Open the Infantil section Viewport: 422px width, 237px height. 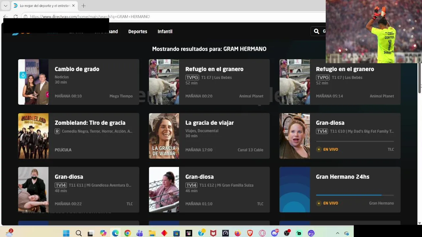tap(165, 31)
